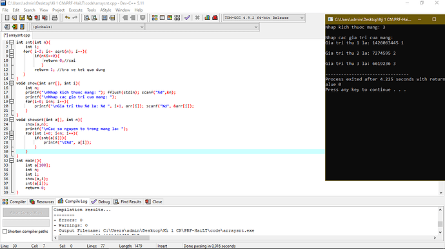Compile the program with the colored squares icon
445x249 pixels.
[155, 17]
